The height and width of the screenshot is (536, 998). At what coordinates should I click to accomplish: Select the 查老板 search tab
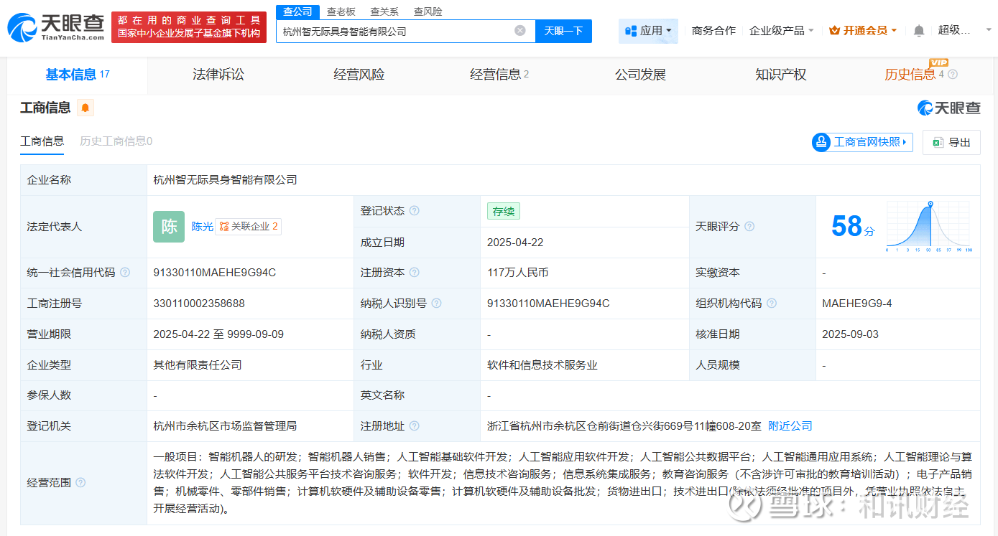tap(341, 11)
